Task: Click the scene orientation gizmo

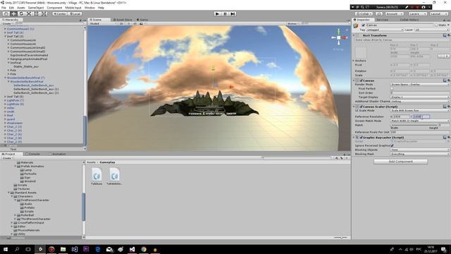Action: 339,37
